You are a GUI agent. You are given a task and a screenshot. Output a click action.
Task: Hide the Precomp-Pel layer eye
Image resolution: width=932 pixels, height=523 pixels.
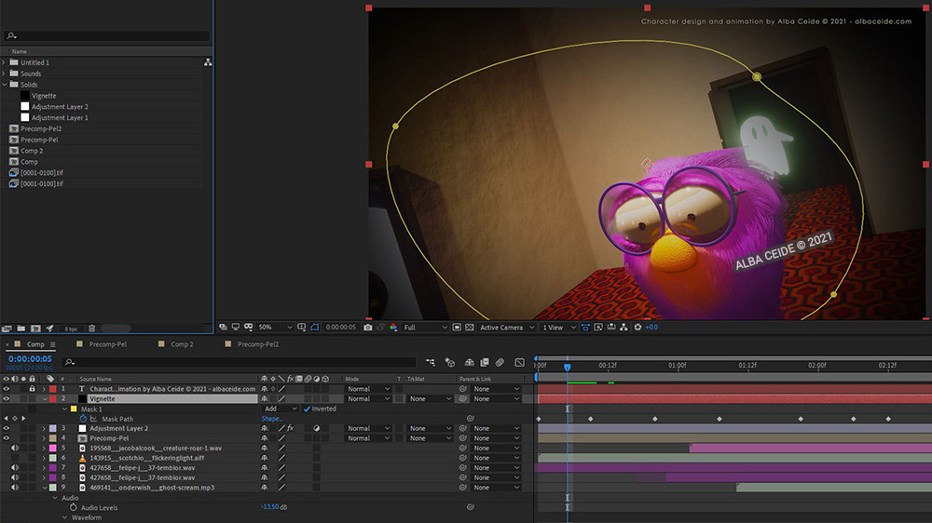coord(7,438)
